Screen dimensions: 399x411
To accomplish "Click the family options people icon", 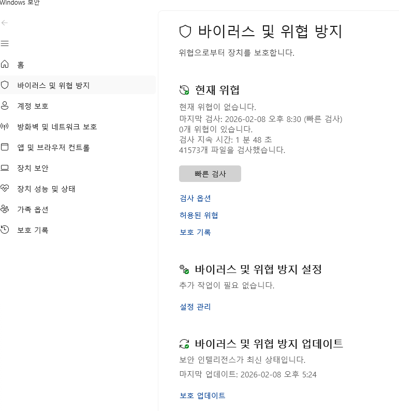I will point(5,209).
